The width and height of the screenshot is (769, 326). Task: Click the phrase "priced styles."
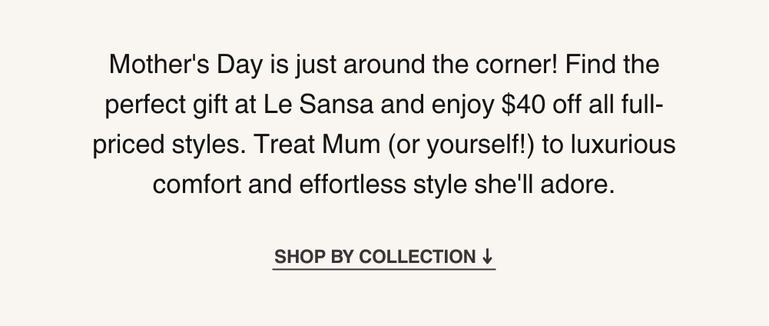[x=169, y=145]
